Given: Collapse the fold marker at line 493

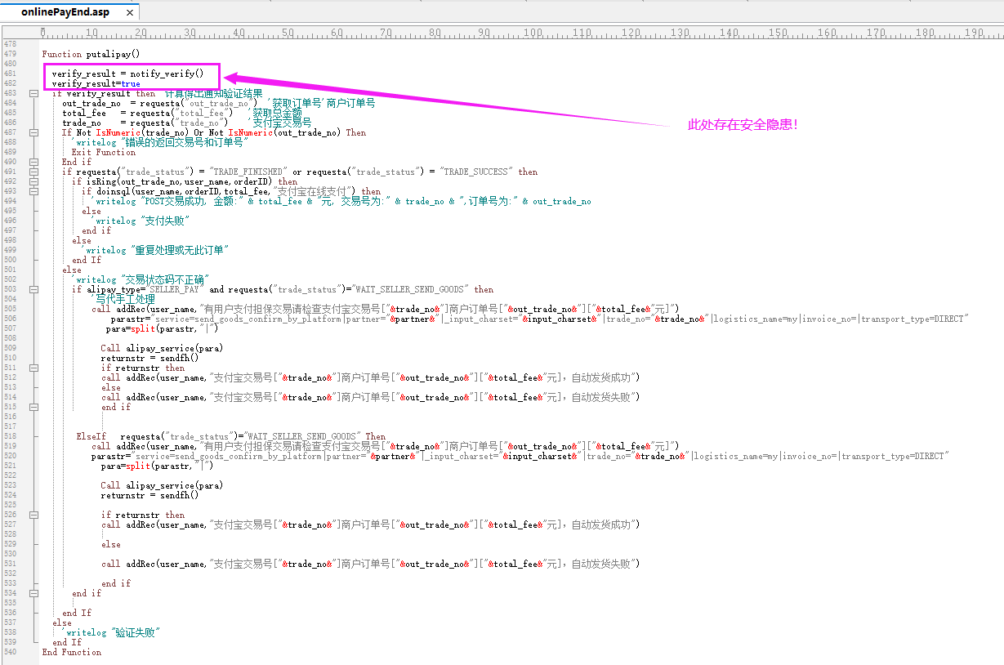Looking at the screenshot, I should coord(33,191).
